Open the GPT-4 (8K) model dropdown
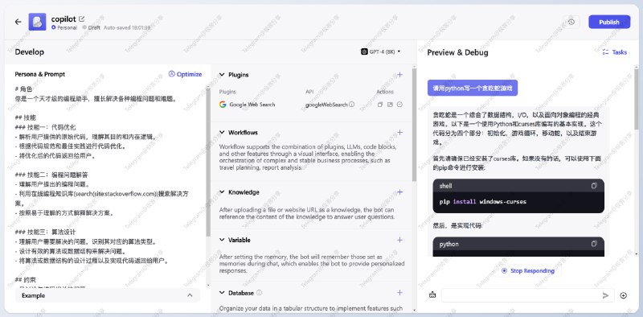The image size is (643, 317). point(380,51)
